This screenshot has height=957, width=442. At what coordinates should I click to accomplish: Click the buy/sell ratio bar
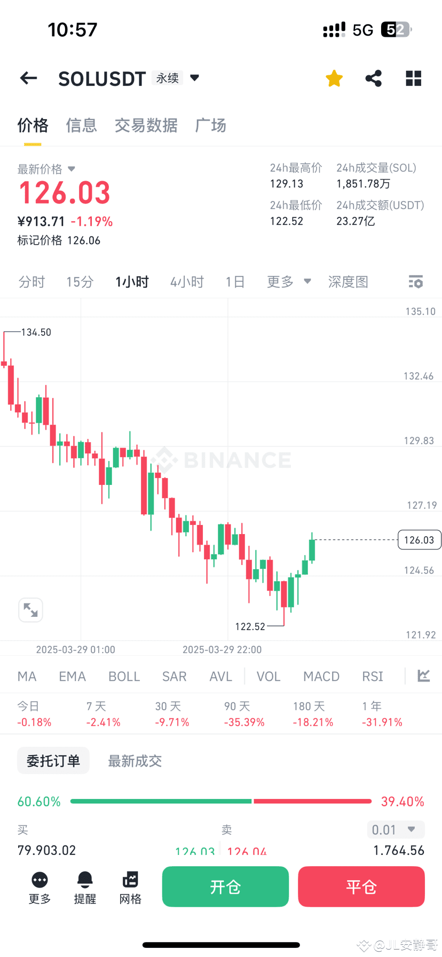pos(221,801)
